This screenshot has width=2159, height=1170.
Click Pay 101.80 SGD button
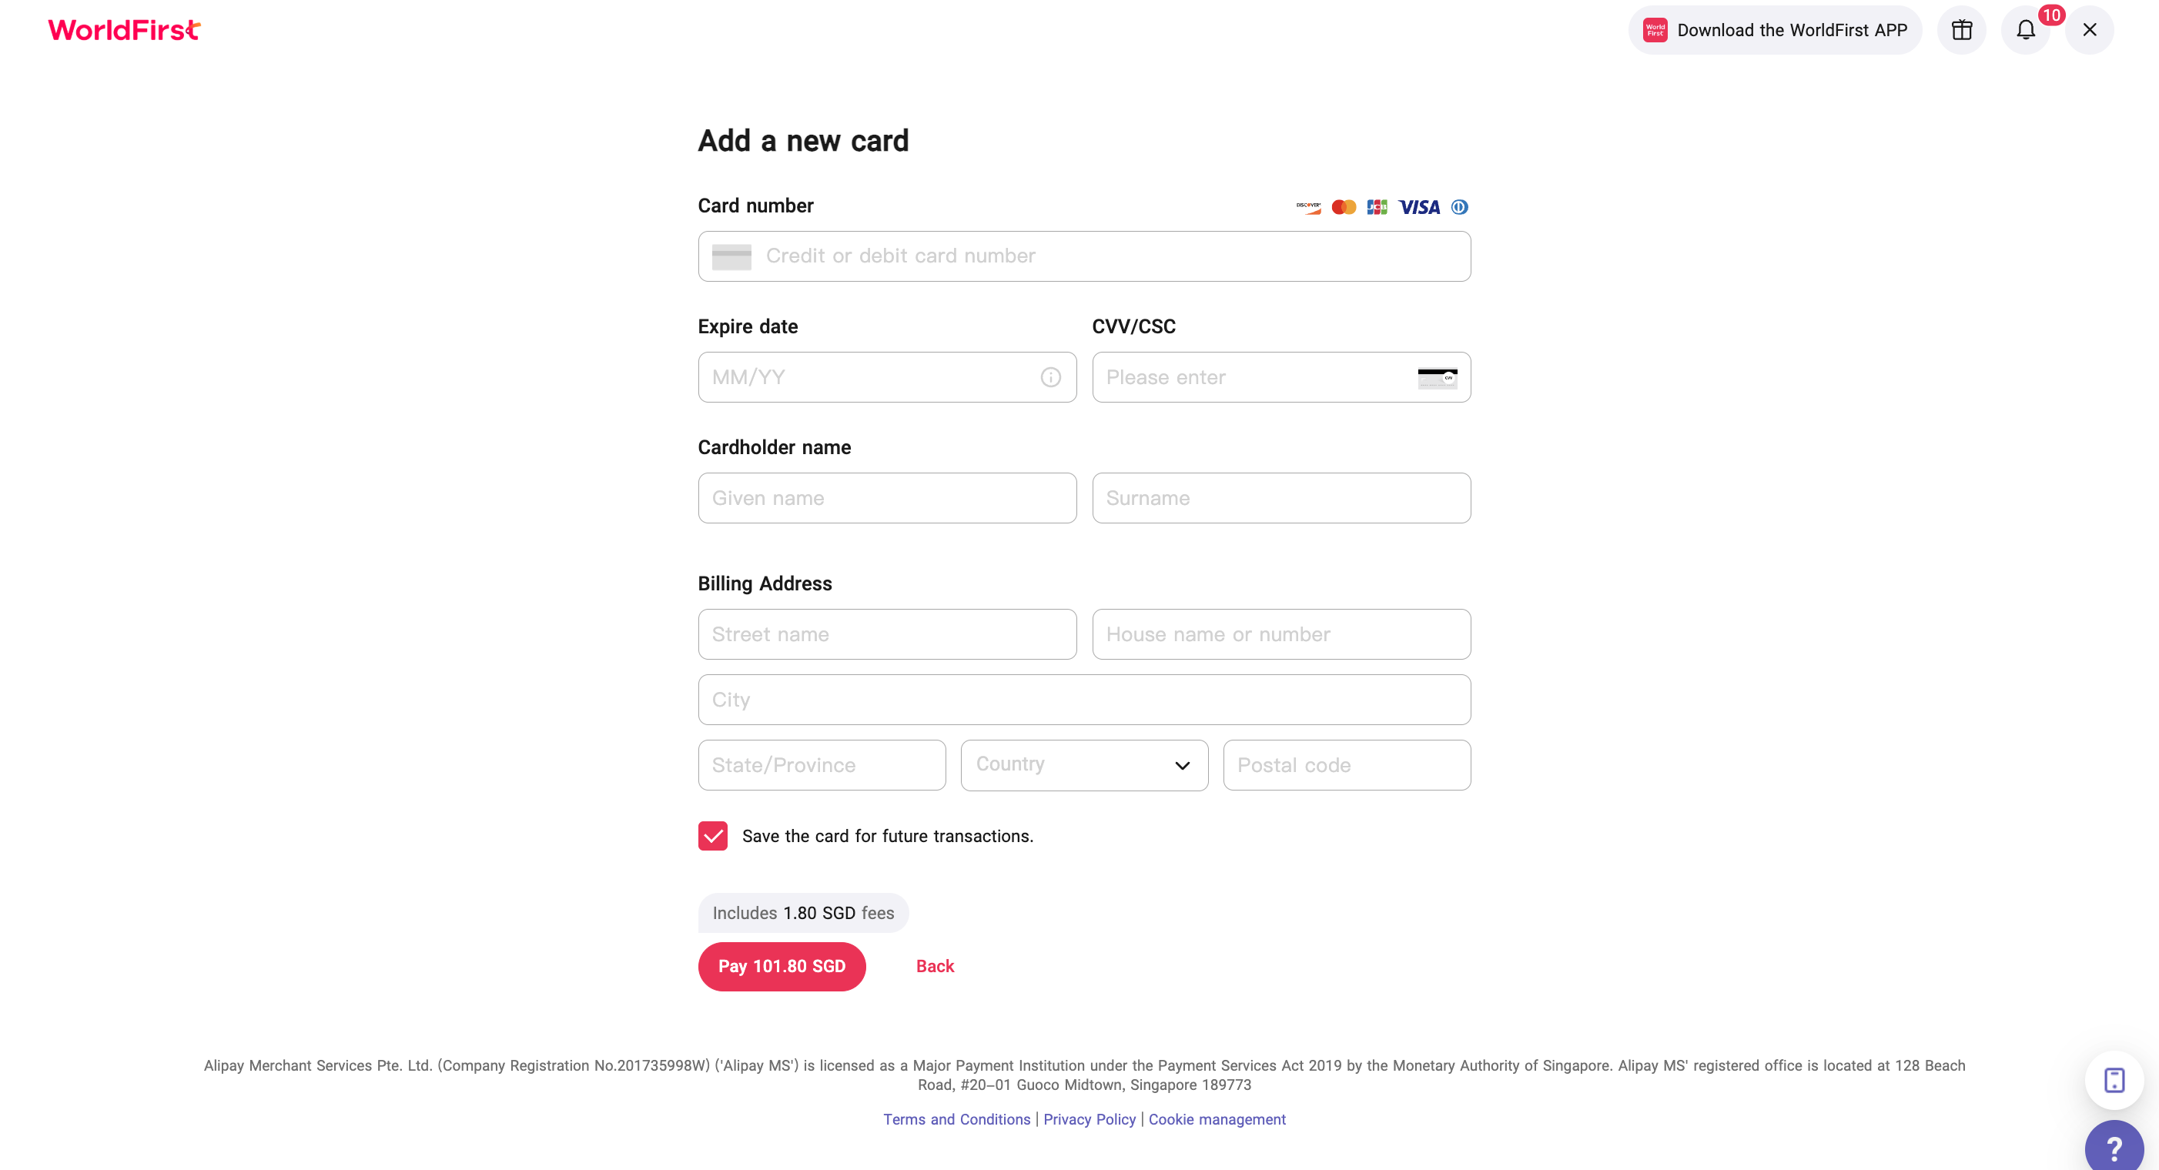pyautogui.click(x=781, y=966)
